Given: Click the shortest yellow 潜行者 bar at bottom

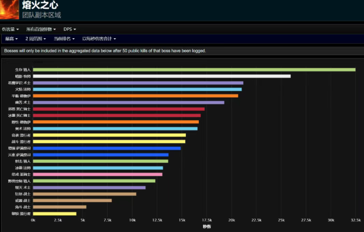Looking at the screenshot, I should (x=55, y=213).
